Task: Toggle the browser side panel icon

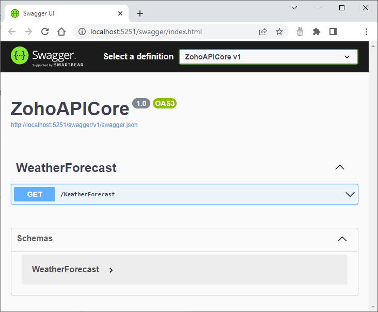Action: coord(333,32)
